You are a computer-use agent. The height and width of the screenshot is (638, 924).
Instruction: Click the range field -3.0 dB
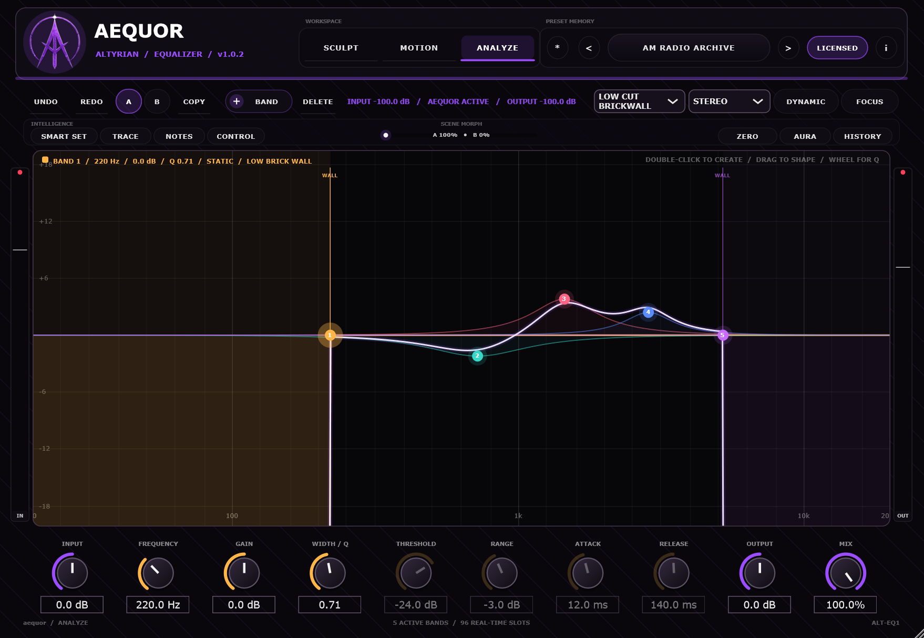501,605
